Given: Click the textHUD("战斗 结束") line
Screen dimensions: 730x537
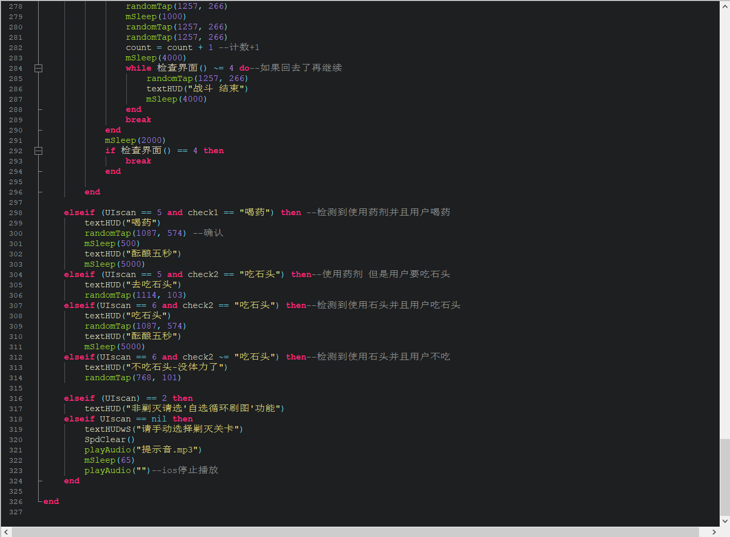Looking at the screenshot, I should click(x=197, y=89).
